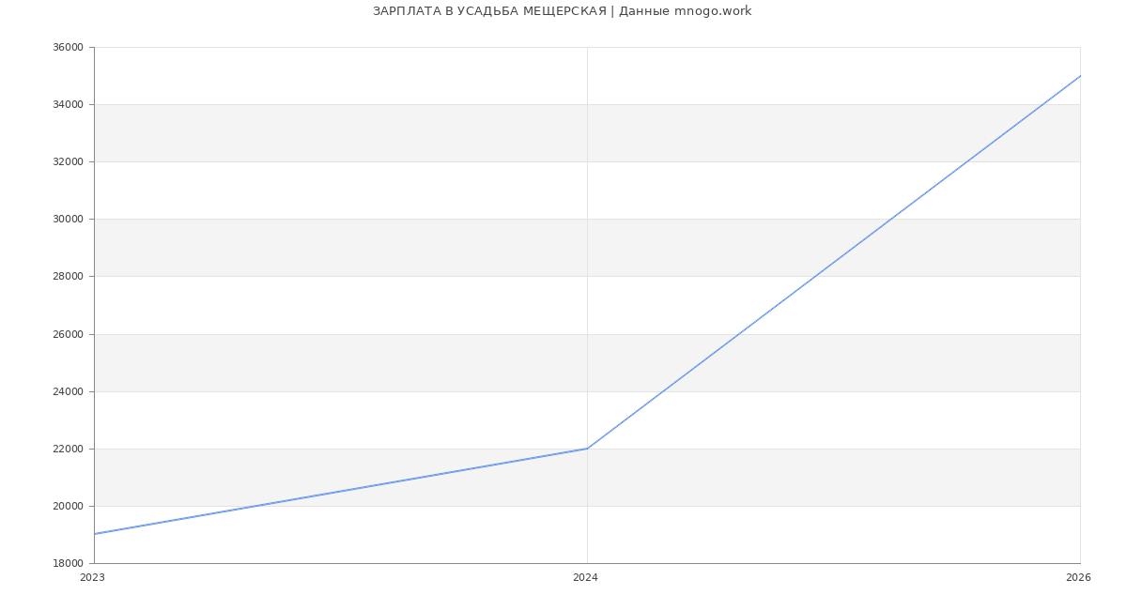Click the 24000 y-axis label
This screenshot has height=610, width=1127.
(x=68, y=392)
